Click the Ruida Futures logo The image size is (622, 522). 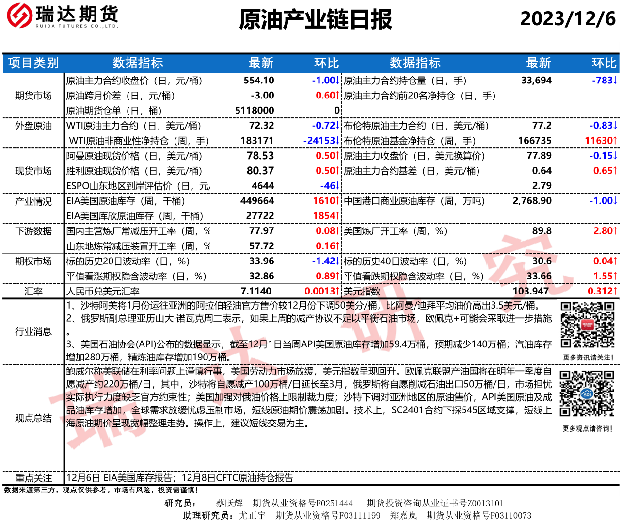[62, 16]
